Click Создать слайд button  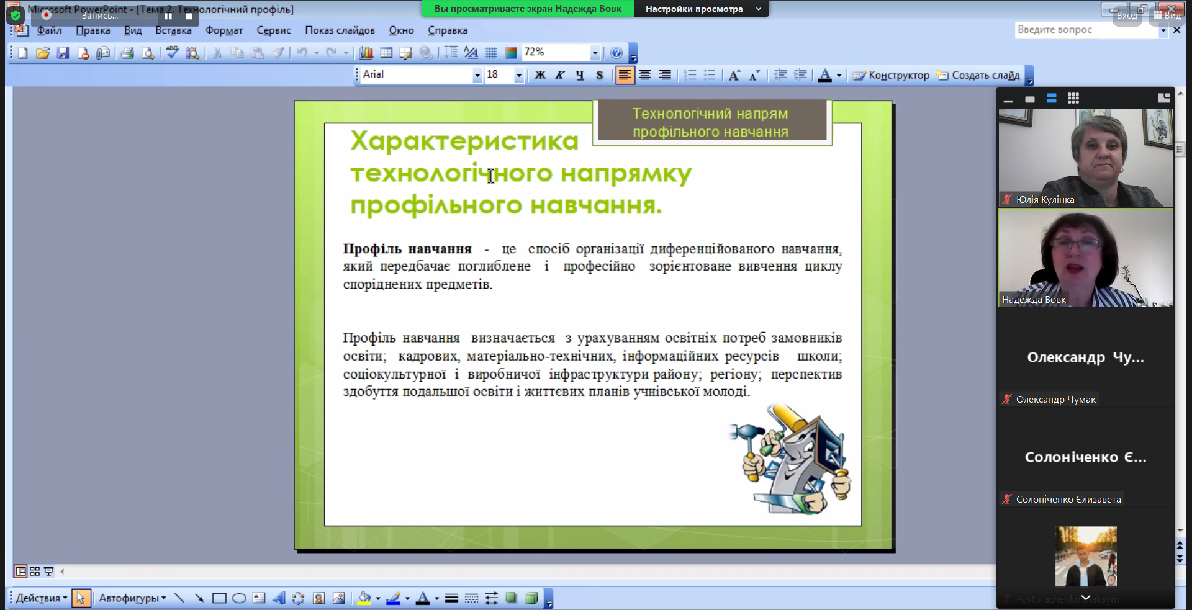(x=978, y=75)
